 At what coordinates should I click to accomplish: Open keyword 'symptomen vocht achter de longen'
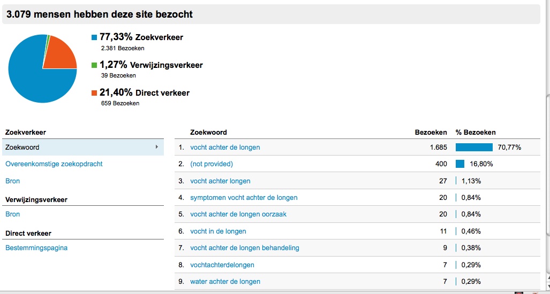click(244, 198)
